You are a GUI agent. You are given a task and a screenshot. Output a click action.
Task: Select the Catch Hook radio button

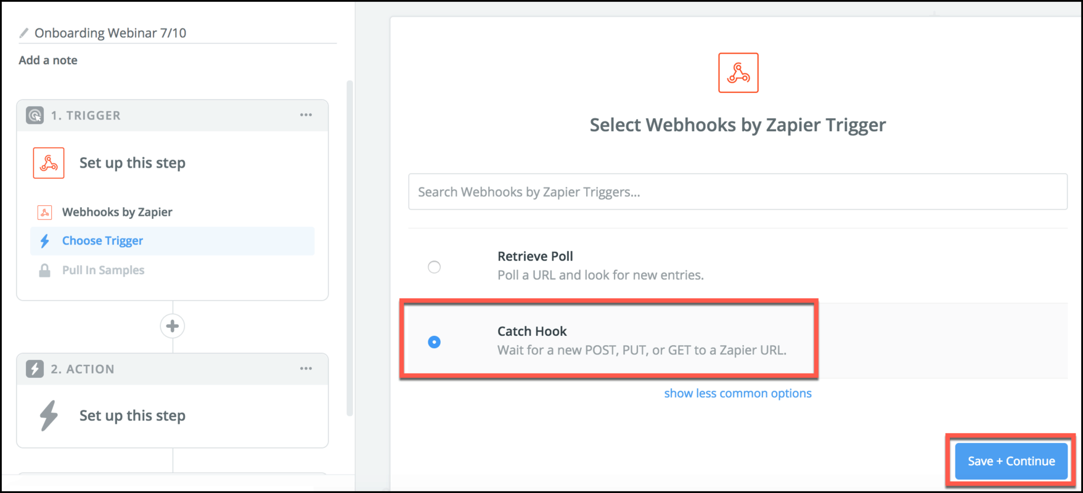pyautogui.click(x=435, y=342)
